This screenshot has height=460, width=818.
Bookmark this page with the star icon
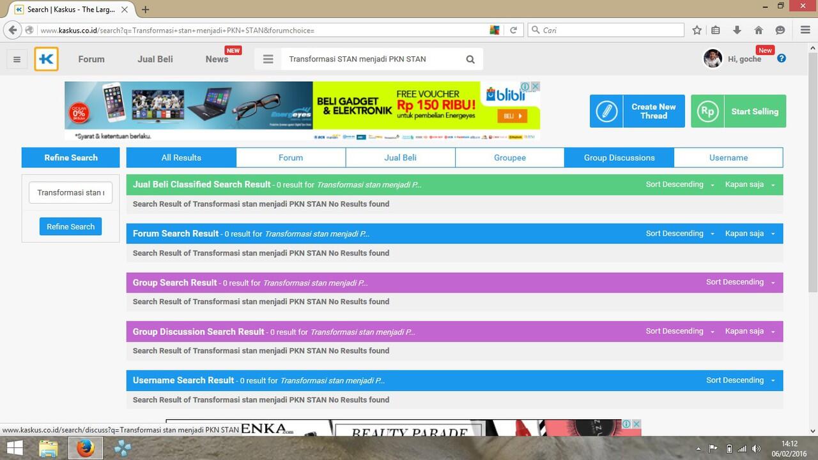[x=697, y=30]
